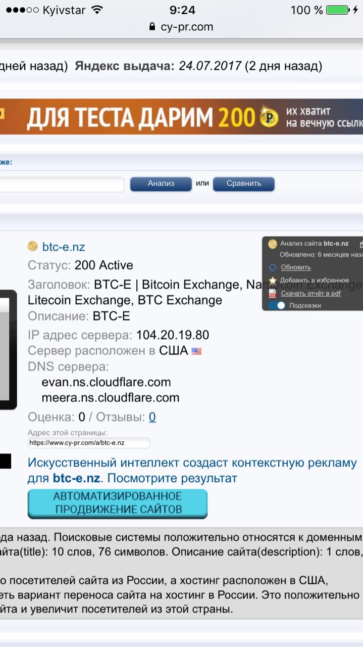The width and height of the screenshot is (363, 647).
Task: Tap evan.ns.cloudflare.com DNS entry
Action: tap(106, 382)
